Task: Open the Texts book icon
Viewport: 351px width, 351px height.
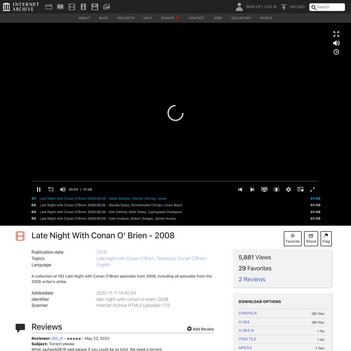Action: tap(60, 7)
